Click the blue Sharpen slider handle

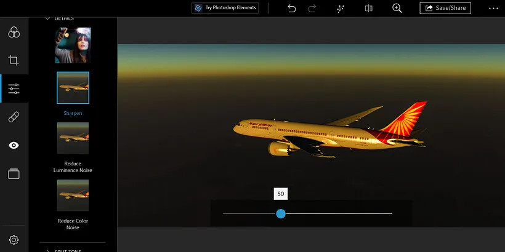[281, 214]
